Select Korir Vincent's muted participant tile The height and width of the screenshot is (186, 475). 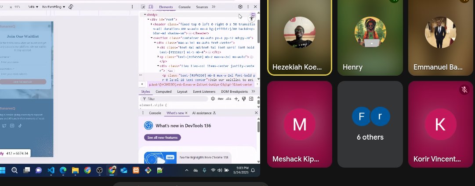pos(441,124)
